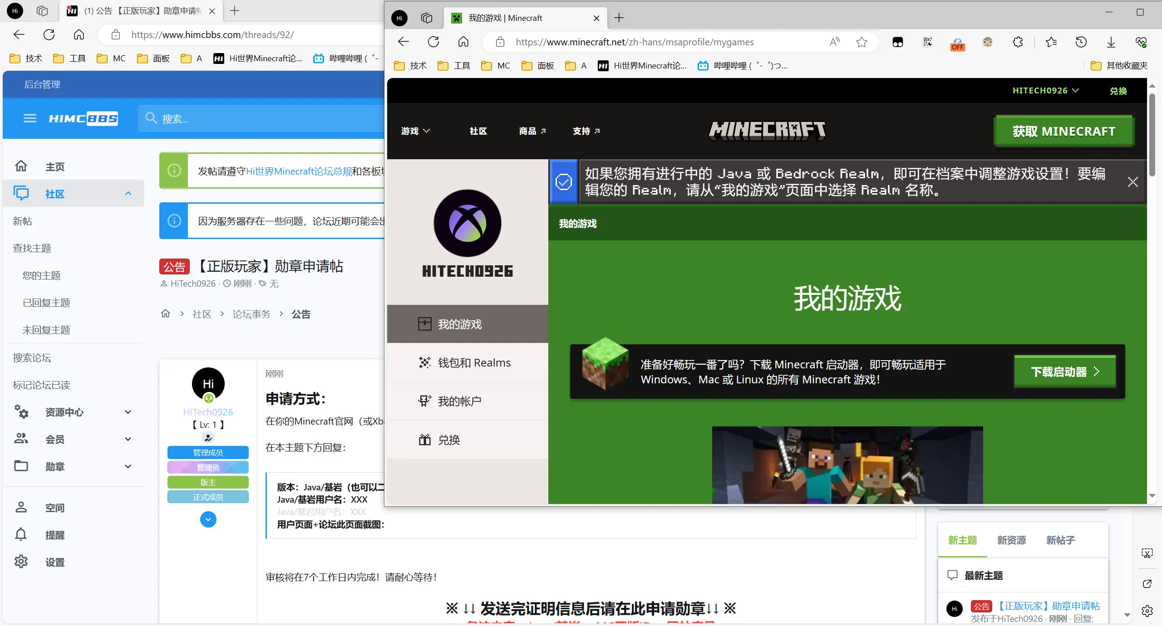The width and height of the screenshot is (1162, 626).
Task: Click the 获取 MINECRAFT button
Action: coord(1064,131)
